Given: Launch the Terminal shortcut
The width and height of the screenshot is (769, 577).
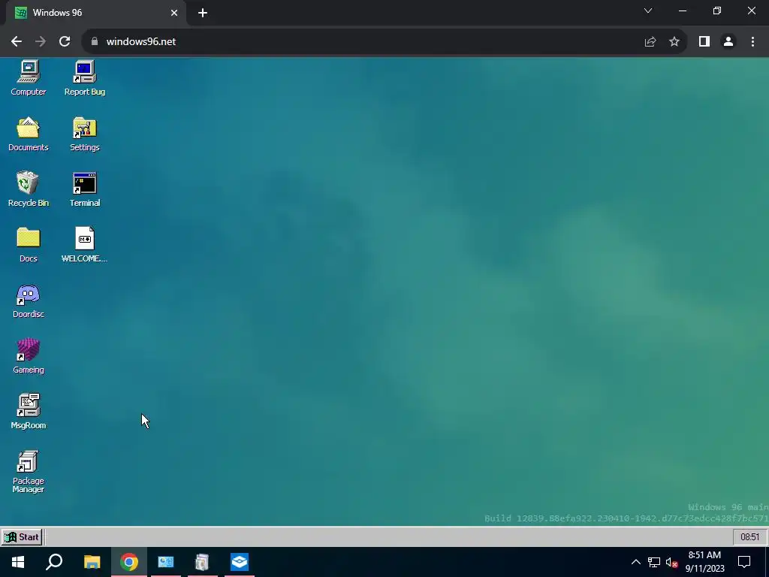Looking at the screenshot, I should click(x=84, y=189).
